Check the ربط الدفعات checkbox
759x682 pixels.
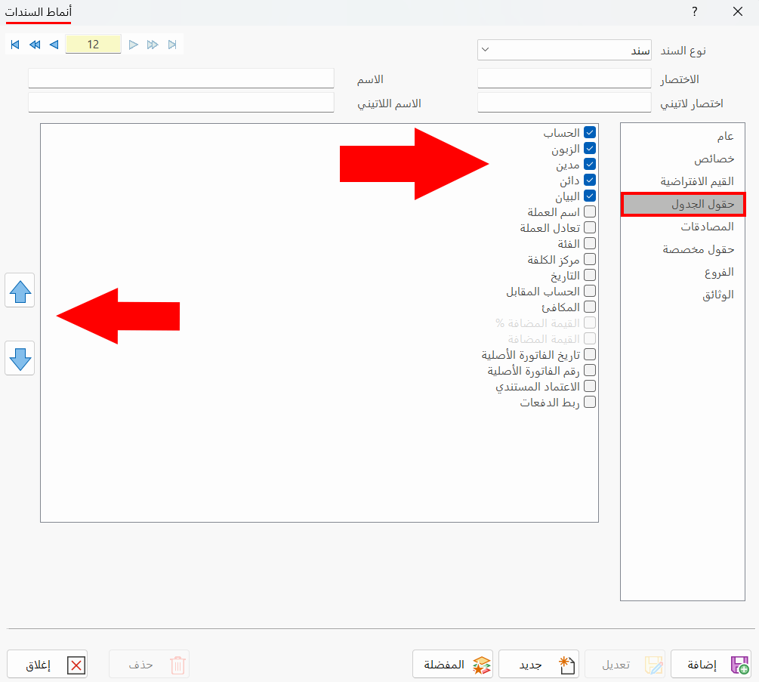pos(590,403)
